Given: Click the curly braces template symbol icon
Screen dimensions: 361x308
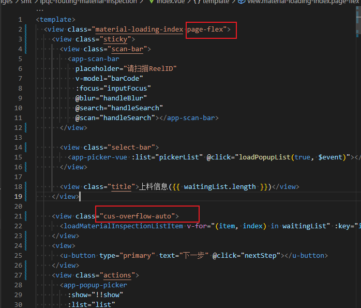Looking at the screenshot, I should tap(198, 2).
